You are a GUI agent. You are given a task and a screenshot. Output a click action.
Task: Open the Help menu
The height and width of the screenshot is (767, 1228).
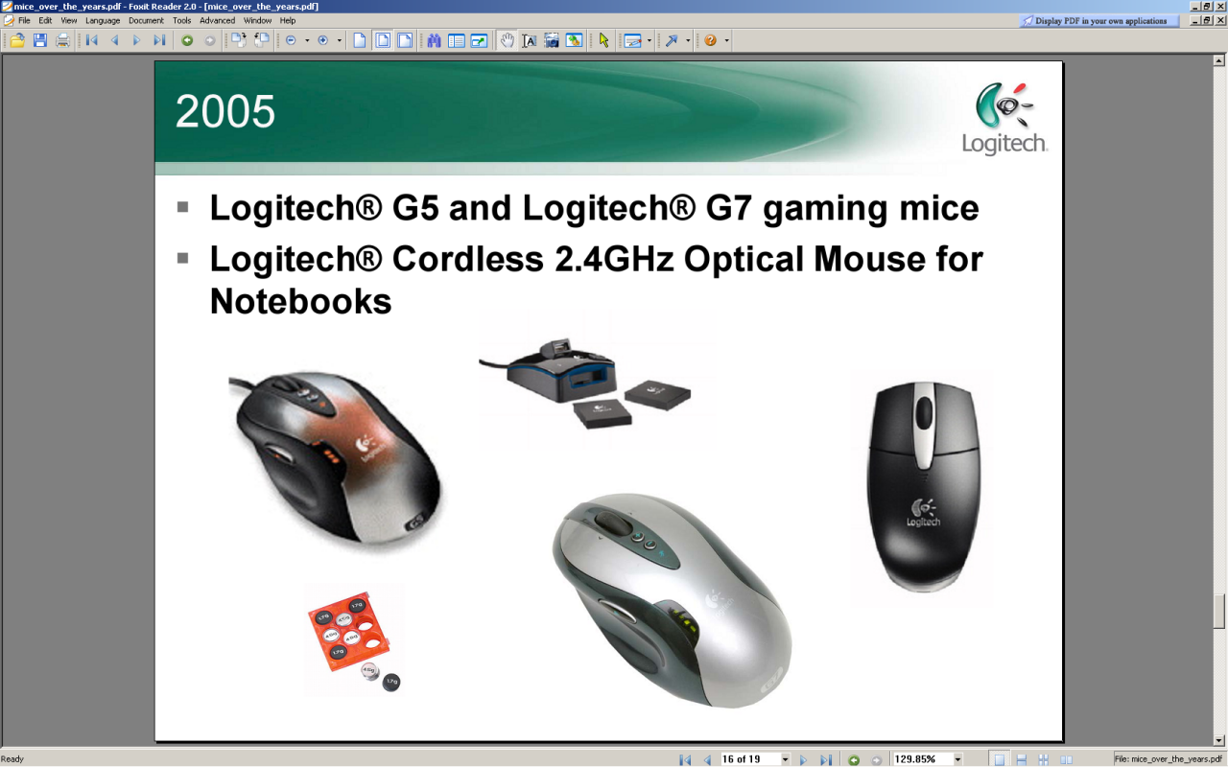288,20
